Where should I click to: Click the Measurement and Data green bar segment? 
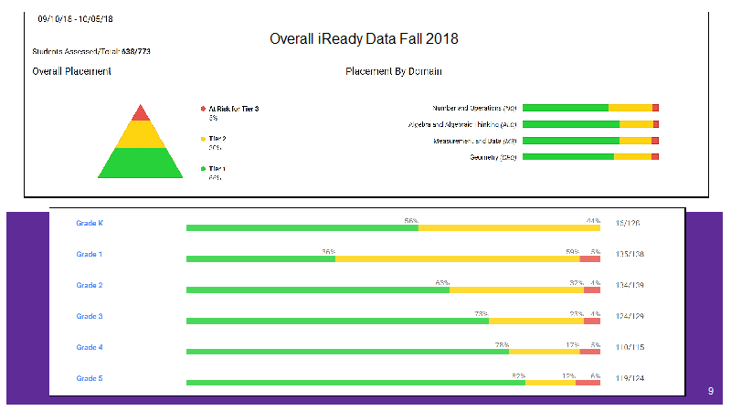click(571, 141)
